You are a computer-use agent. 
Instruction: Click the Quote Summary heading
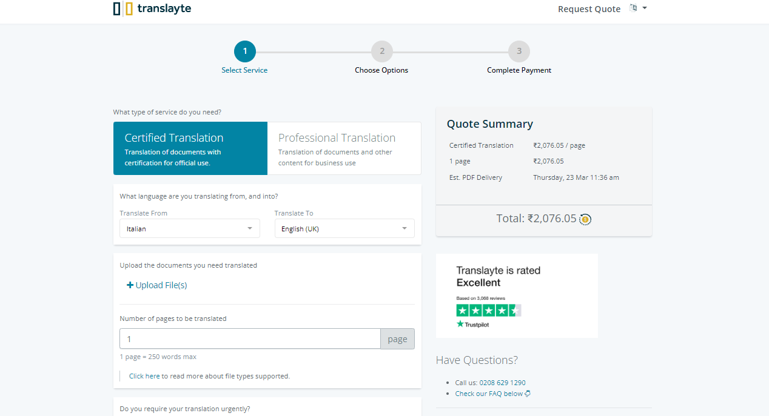pos(490,124)
